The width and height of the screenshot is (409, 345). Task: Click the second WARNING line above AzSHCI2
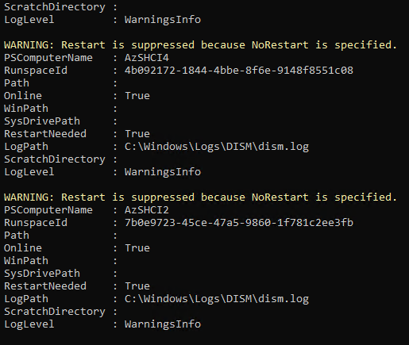(x=200, y=197)
